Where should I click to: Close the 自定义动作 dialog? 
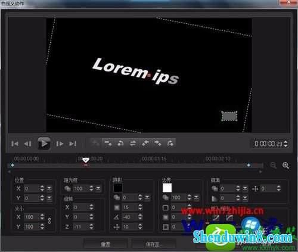pyautogui.click(x=288, y=2)
